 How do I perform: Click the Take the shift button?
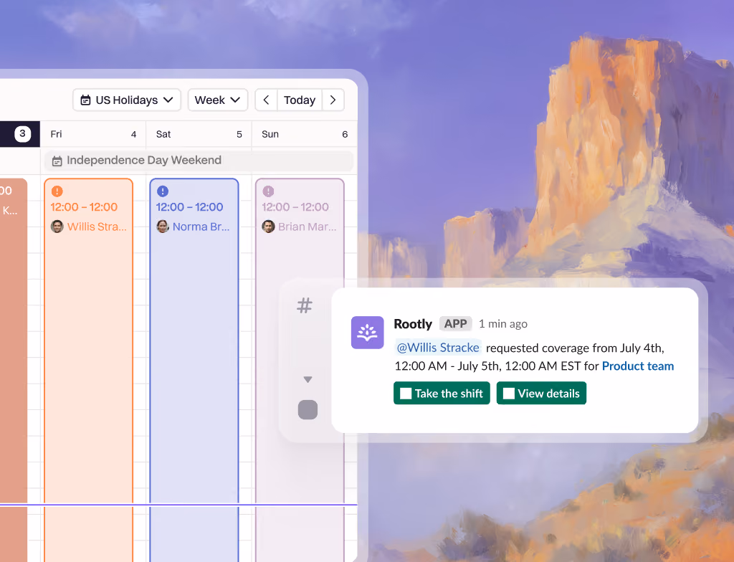(442, 394)
